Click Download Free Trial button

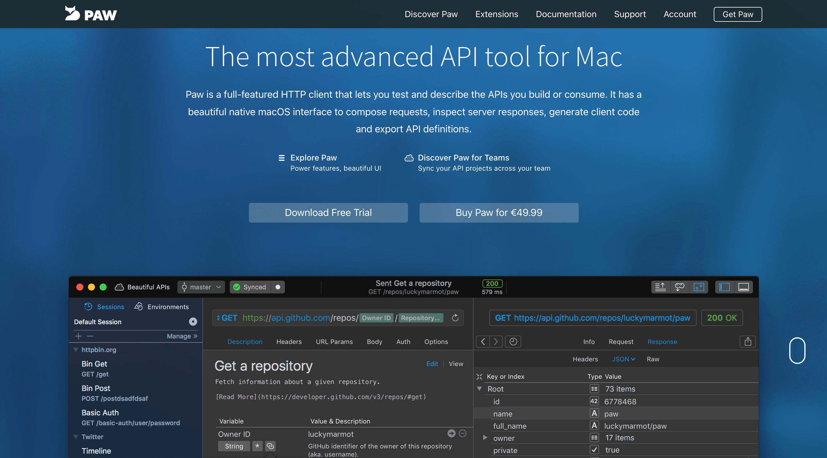tap(328, 212)
